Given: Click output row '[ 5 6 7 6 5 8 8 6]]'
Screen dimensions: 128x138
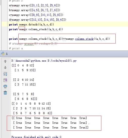Looking at the screenshot, I should click(33, 113).
